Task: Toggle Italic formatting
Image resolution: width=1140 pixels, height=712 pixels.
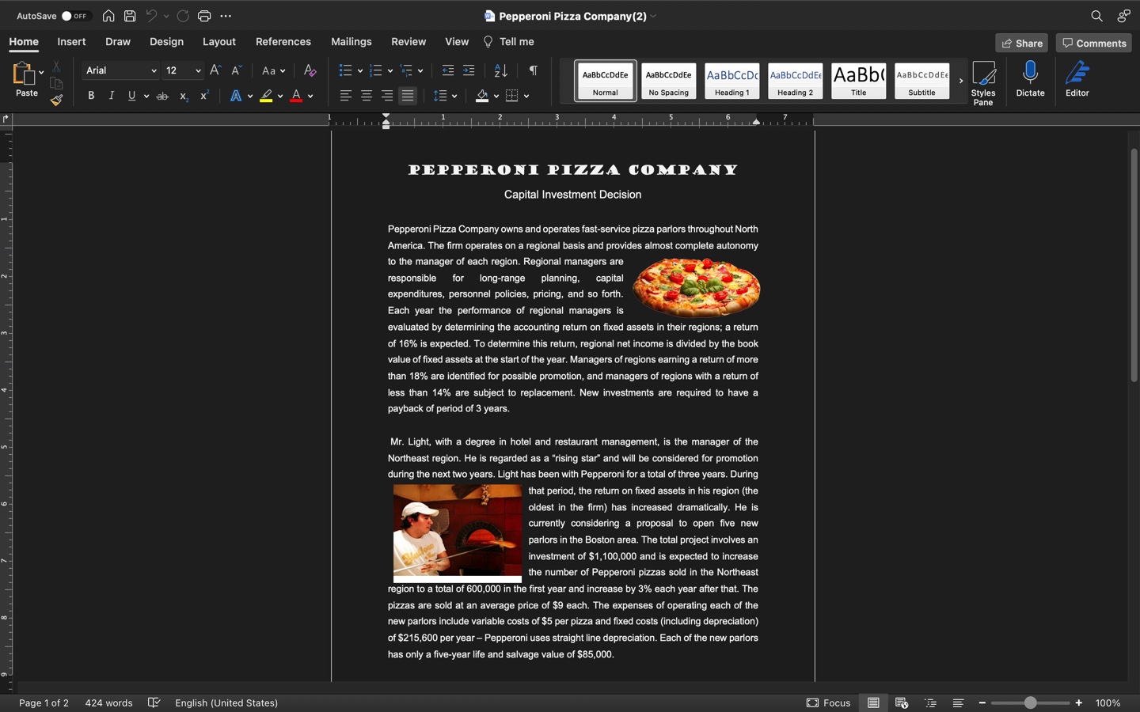Action: (112, 96)
